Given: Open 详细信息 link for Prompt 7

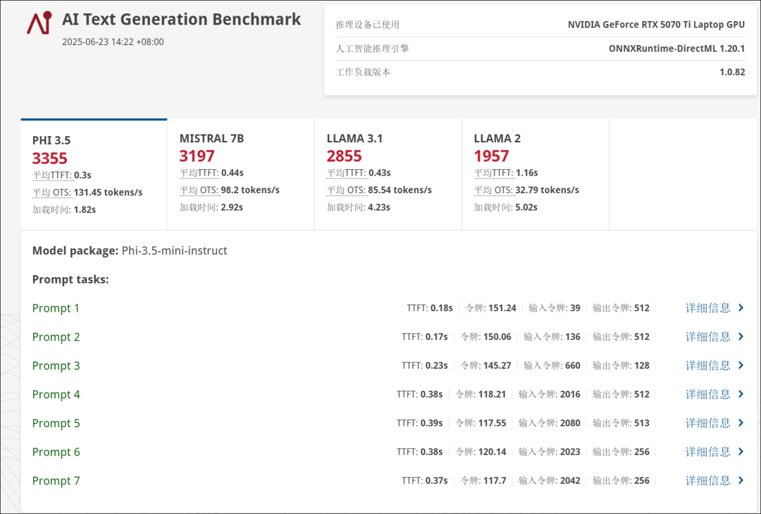Looking at the screenshot, I should [x=708, y=480].
